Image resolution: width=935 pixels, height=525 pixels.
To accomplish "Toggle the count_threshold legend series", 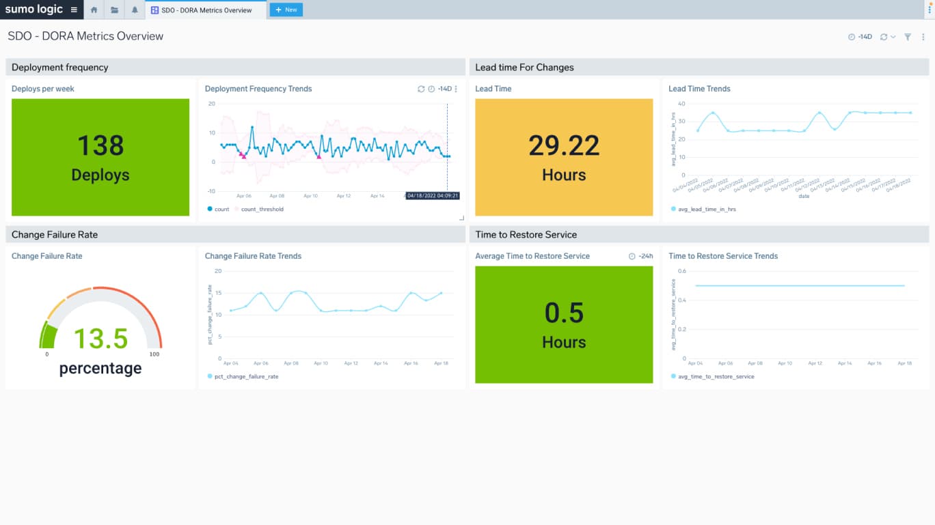I will coord(259,209).
